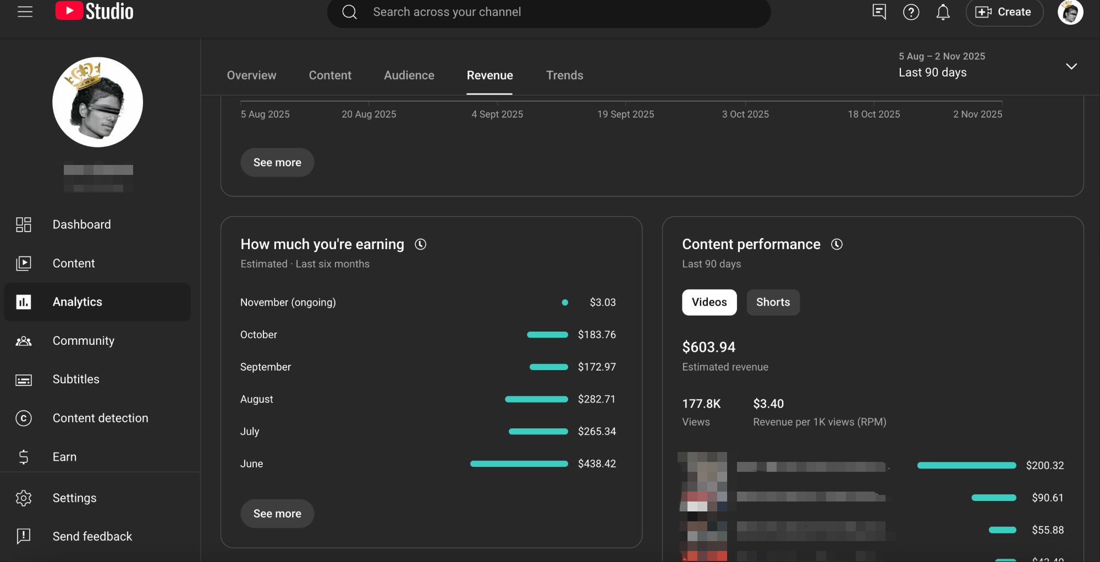Select the Videos filter chip
1100x562 pixels.
coord(709,302)
